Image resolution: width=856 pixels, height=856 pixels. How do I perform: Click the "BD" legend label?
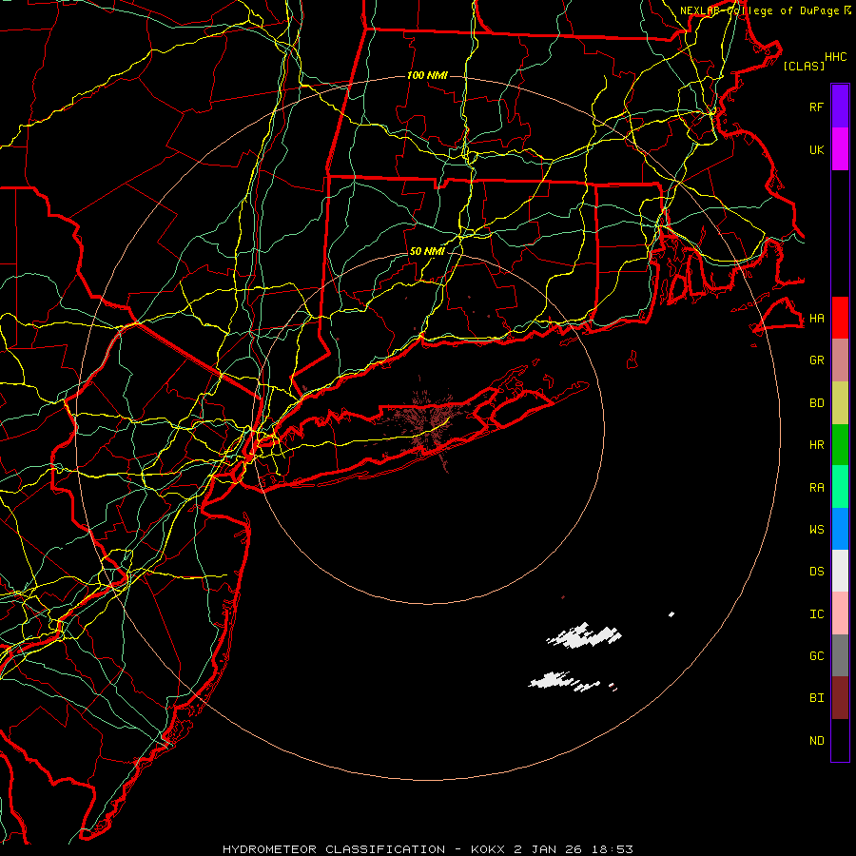pos(817,403)
